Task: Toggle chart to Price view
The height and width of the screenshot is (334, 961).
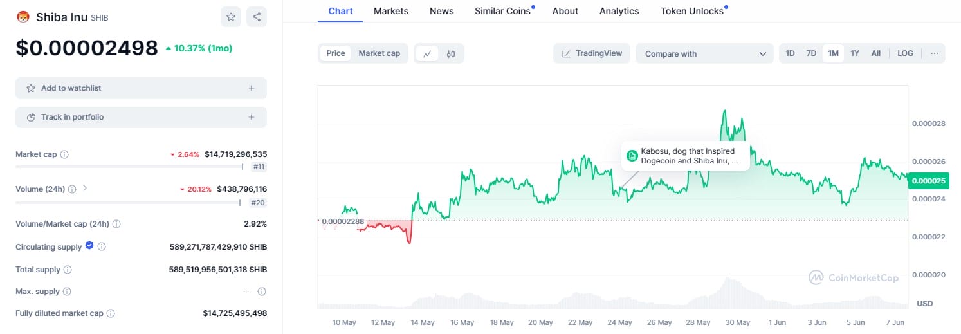Action: [x=336, y=53]
